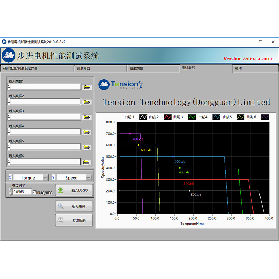
Task: Click the purple 曲线 6 legend plot icon
Action: click(x=265, y=117)
